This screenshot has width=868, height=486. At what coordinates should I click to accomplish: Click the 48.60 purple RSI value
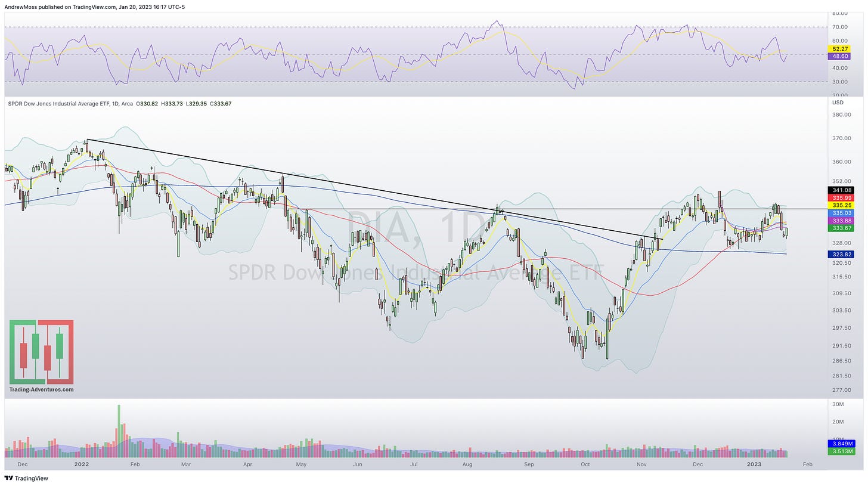click(x=841, y=56)
